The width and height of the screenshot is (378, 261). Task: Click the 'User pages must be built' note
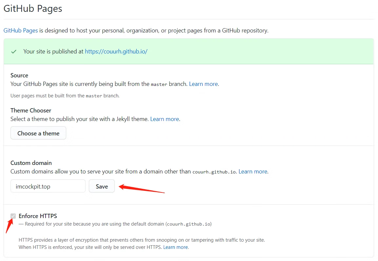pyautogui.click(x=65, y=96)
